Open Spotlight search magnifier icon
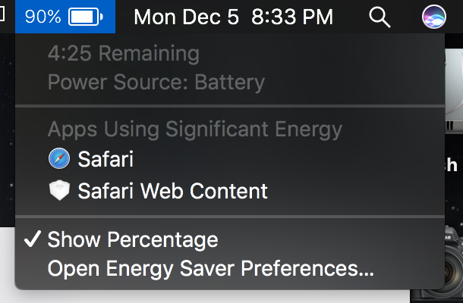 point(379,17)
